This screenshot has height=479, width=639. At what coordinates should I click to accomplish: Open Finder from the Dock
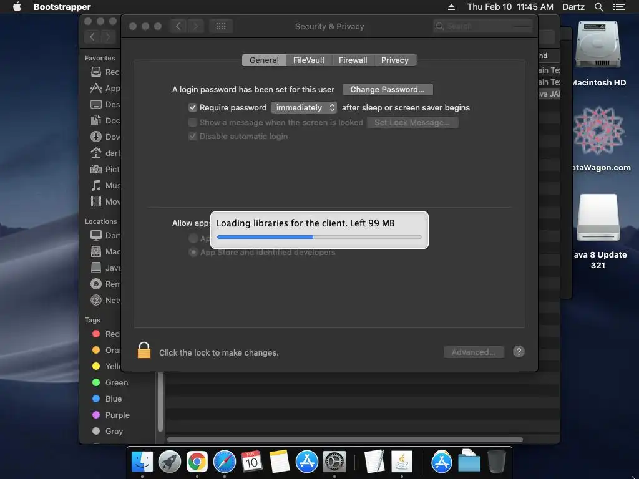coord(142,462)
